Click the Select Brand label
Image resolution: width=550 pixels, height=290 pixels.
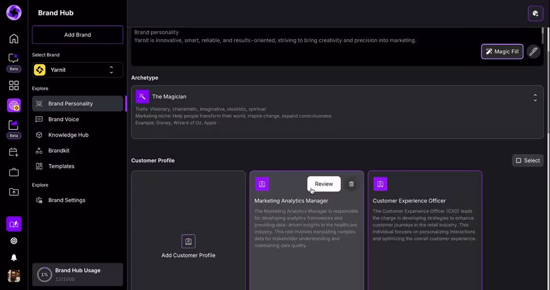pos(46,55)
